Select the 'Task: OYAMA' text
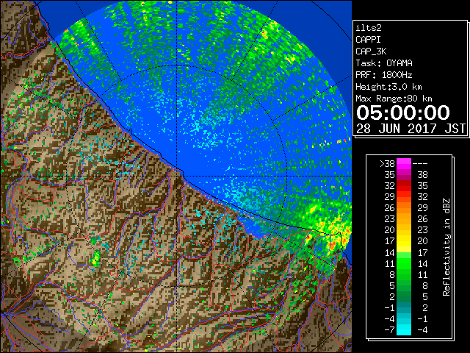This screenshot has width=470, height=353. point(384,63)
